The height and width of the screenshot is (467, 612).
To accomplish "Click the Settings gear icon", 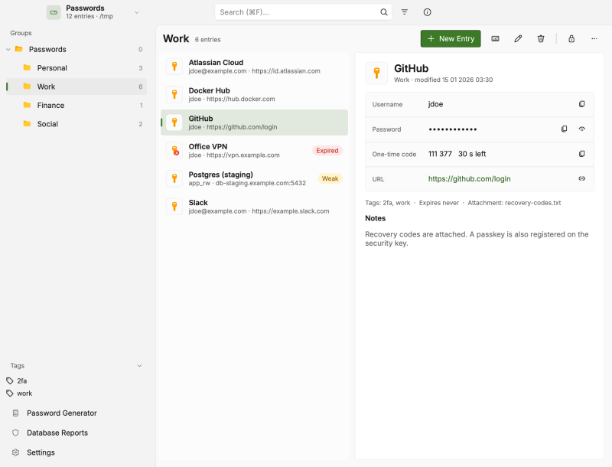I will click(15, 452).
